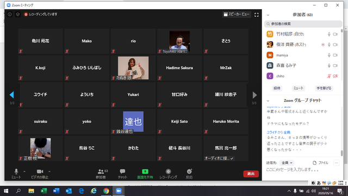Image resolution: width=348 pixels, height=196 pixels.
Task: Click the red Leave (退出) button
Action: 251,174
